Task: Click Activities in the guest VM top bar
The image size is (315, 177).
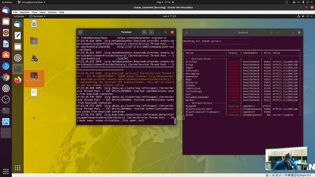Action: point(19,16)
